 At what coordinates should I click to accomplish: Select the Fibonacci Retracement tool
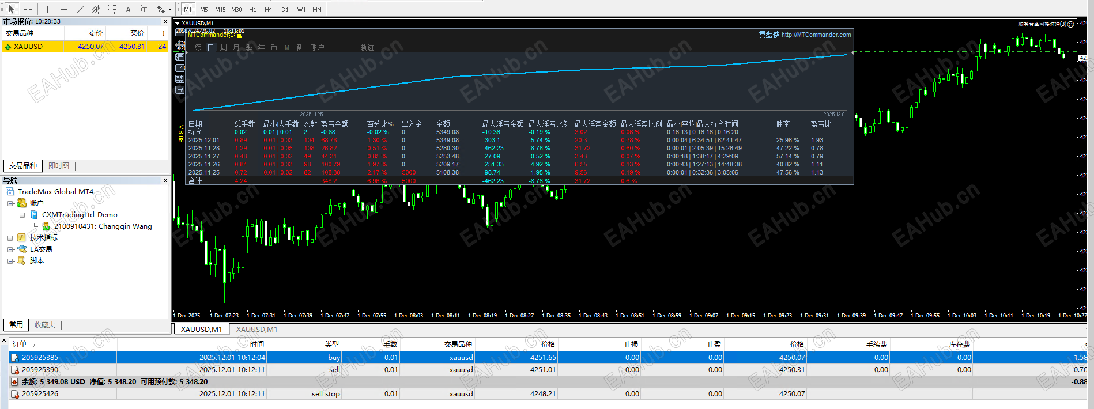(112, 9)
